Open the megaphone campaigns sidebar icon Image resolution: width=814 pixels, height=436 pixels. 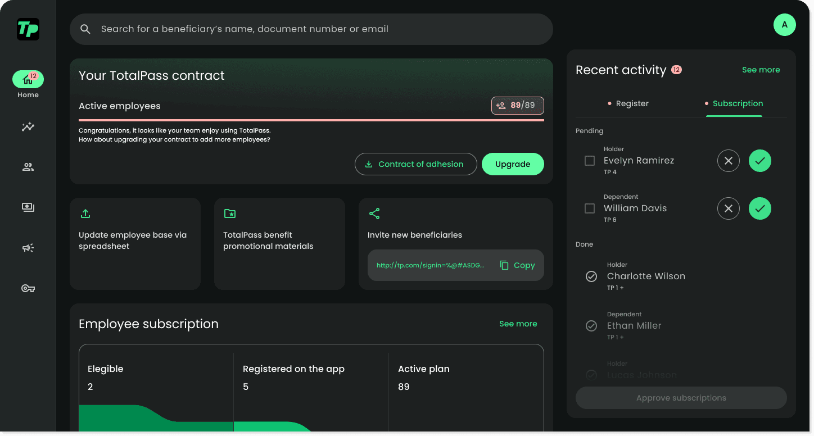coord(28,248)
